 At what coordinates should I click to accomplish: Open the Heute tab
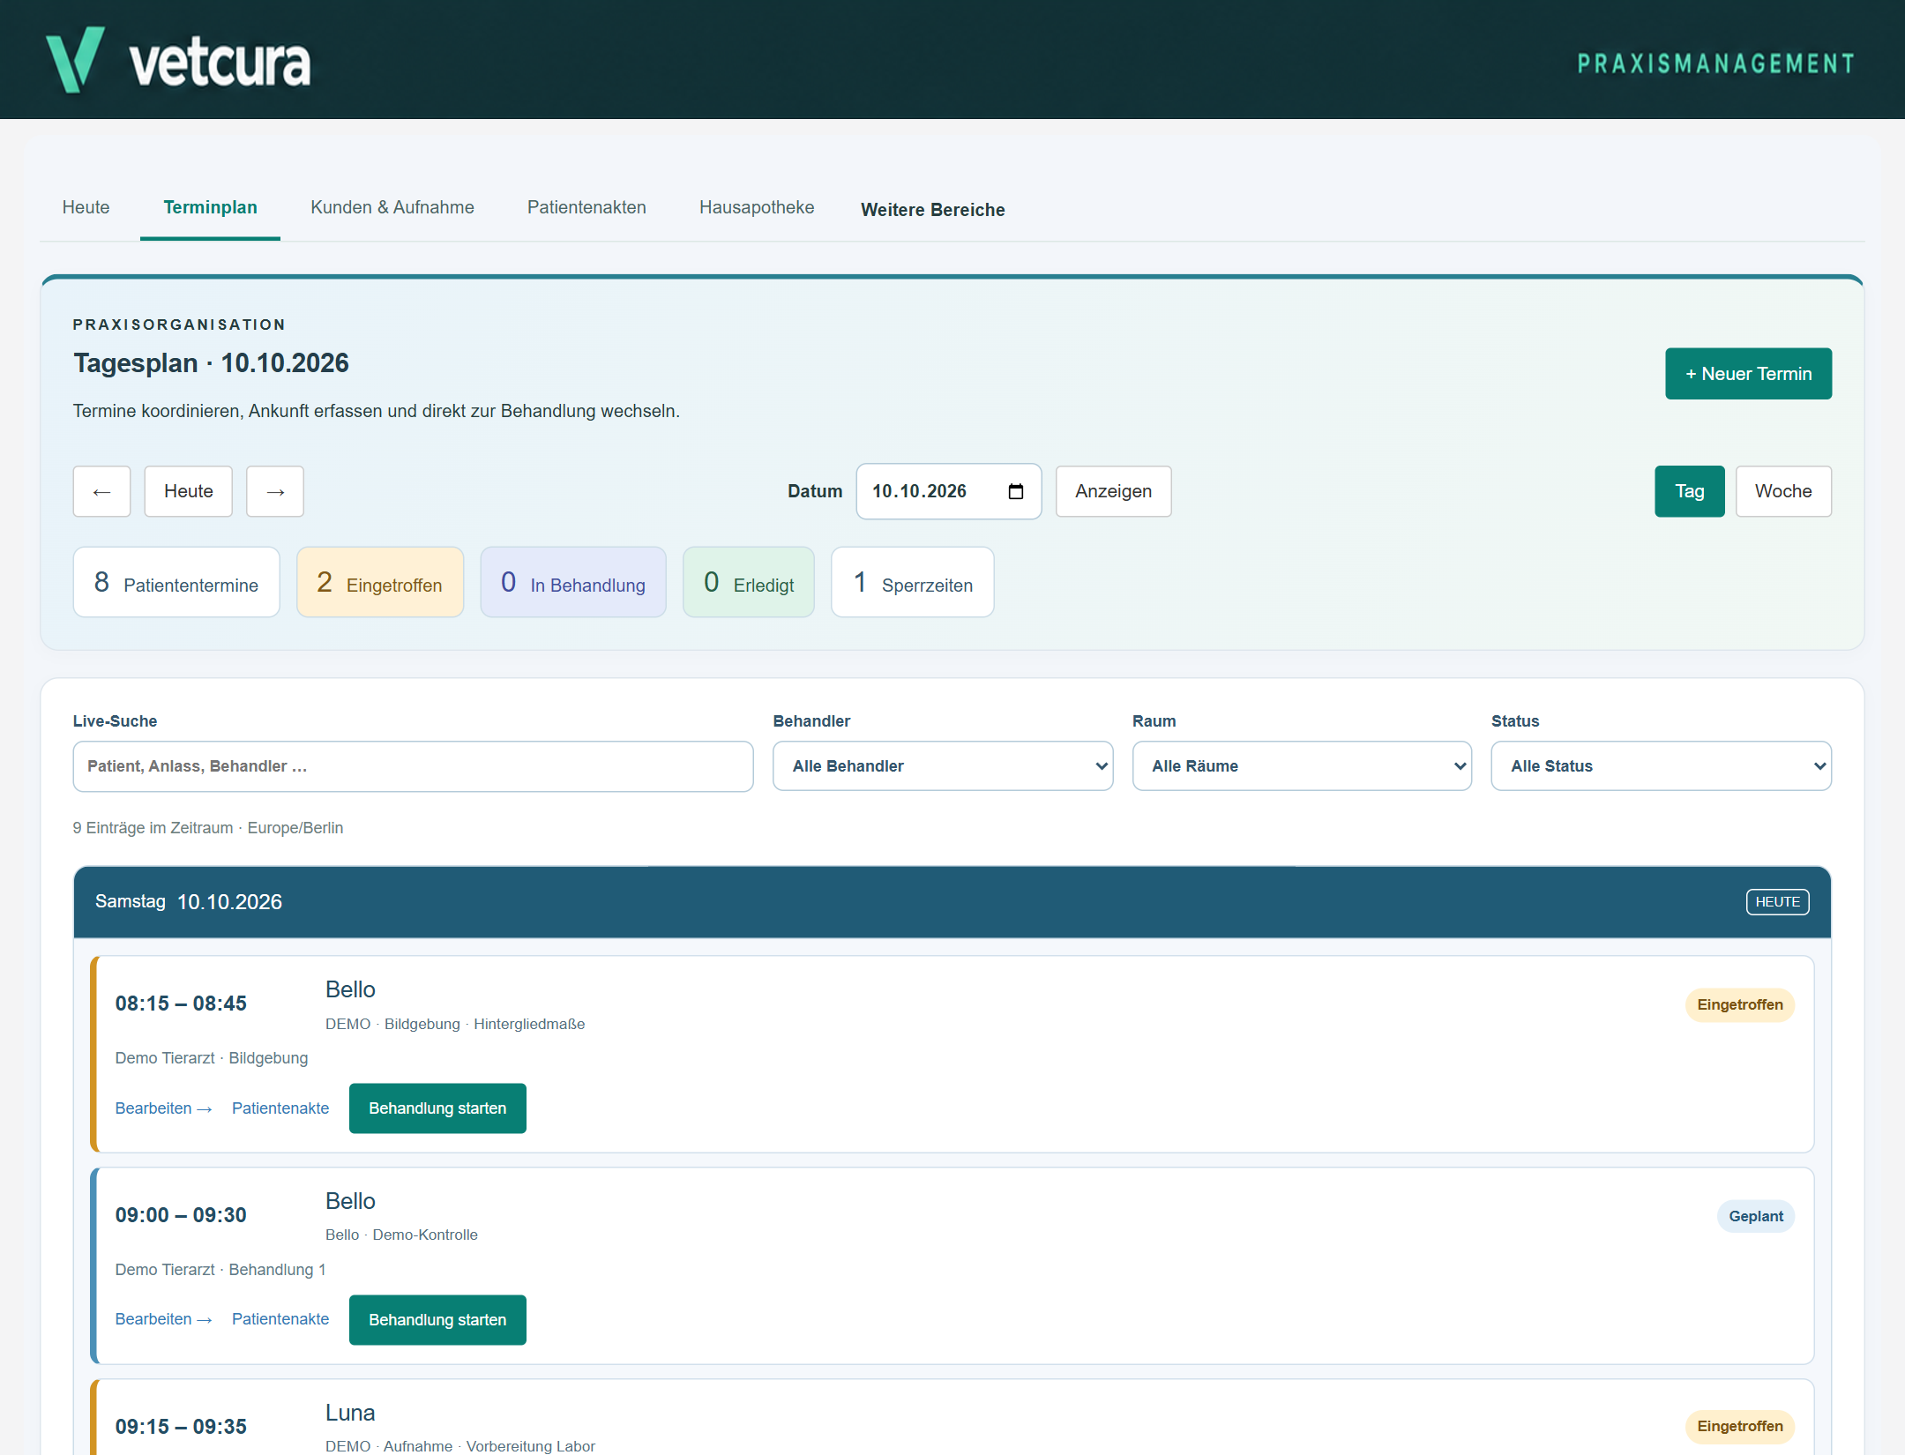point(86,207)
